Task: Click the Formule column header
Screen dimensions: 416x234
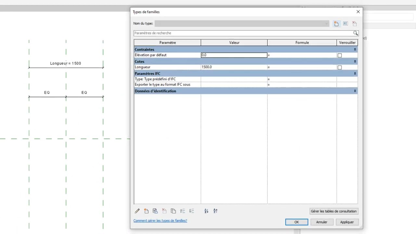Action: point(302,43)
